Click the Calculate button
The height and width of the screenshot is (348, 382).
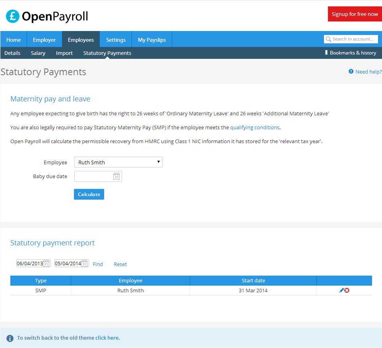coord(89,194)
